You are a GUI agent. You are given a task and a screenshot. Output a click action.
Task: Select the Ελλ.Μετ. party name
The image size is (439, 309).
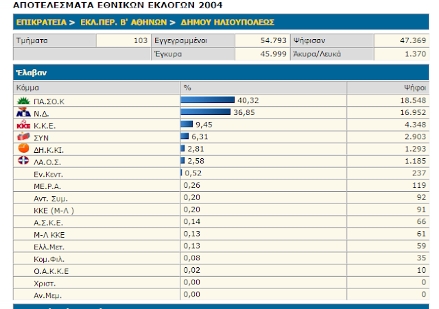[x=49, y=247]
